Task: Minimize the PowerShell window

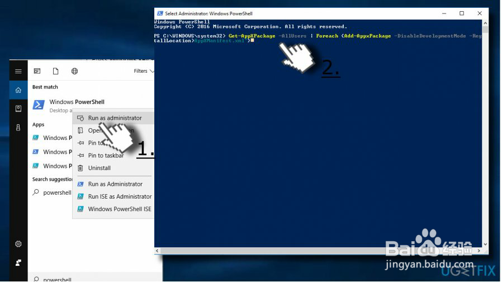Action: (444, 13)
